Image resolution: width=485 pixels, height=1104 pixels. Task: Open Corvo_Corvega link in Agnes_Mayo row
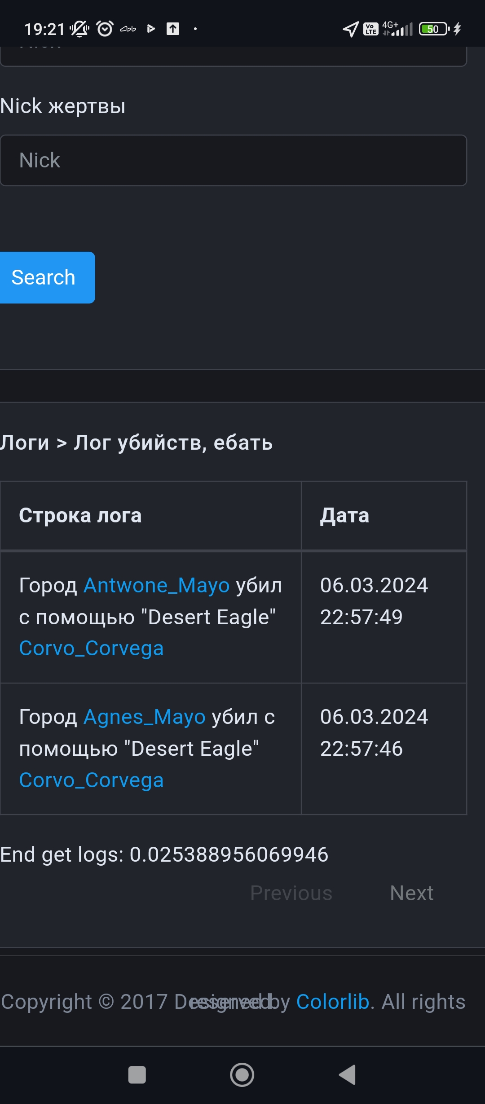(92, 780)
